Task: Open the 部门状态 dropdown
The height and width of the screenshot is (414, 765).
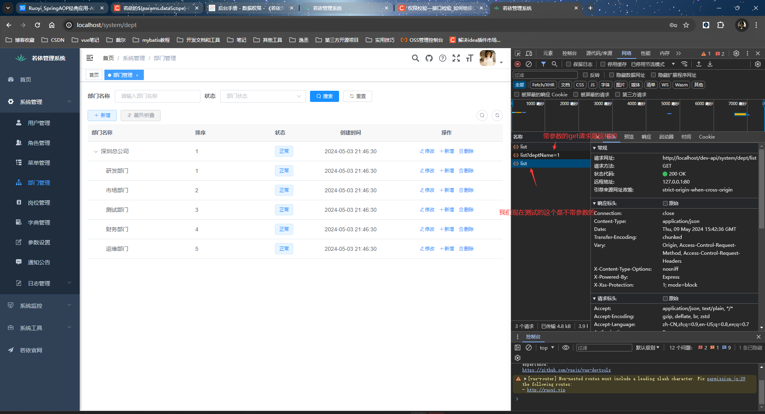Action: click(x=263, y=96)
